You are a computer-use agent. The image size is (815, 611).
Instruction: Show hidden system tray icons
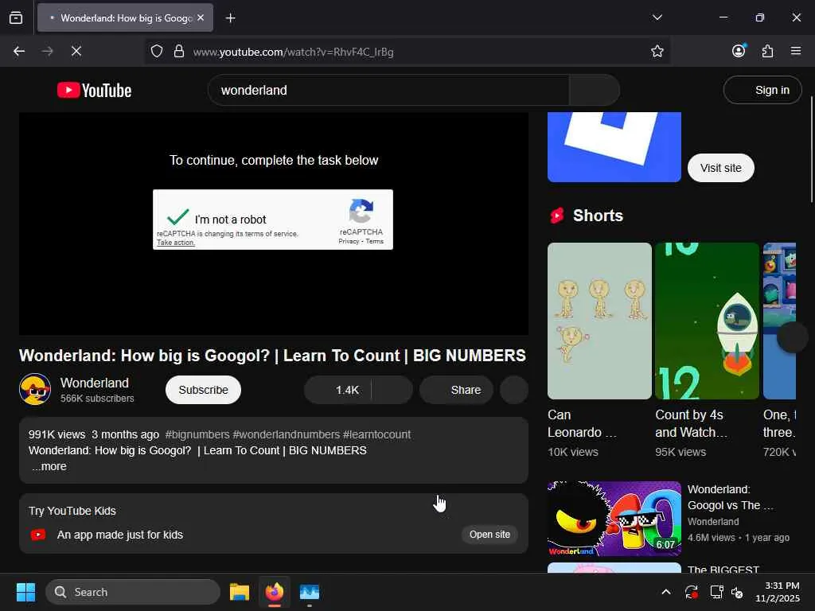point(666,592)
